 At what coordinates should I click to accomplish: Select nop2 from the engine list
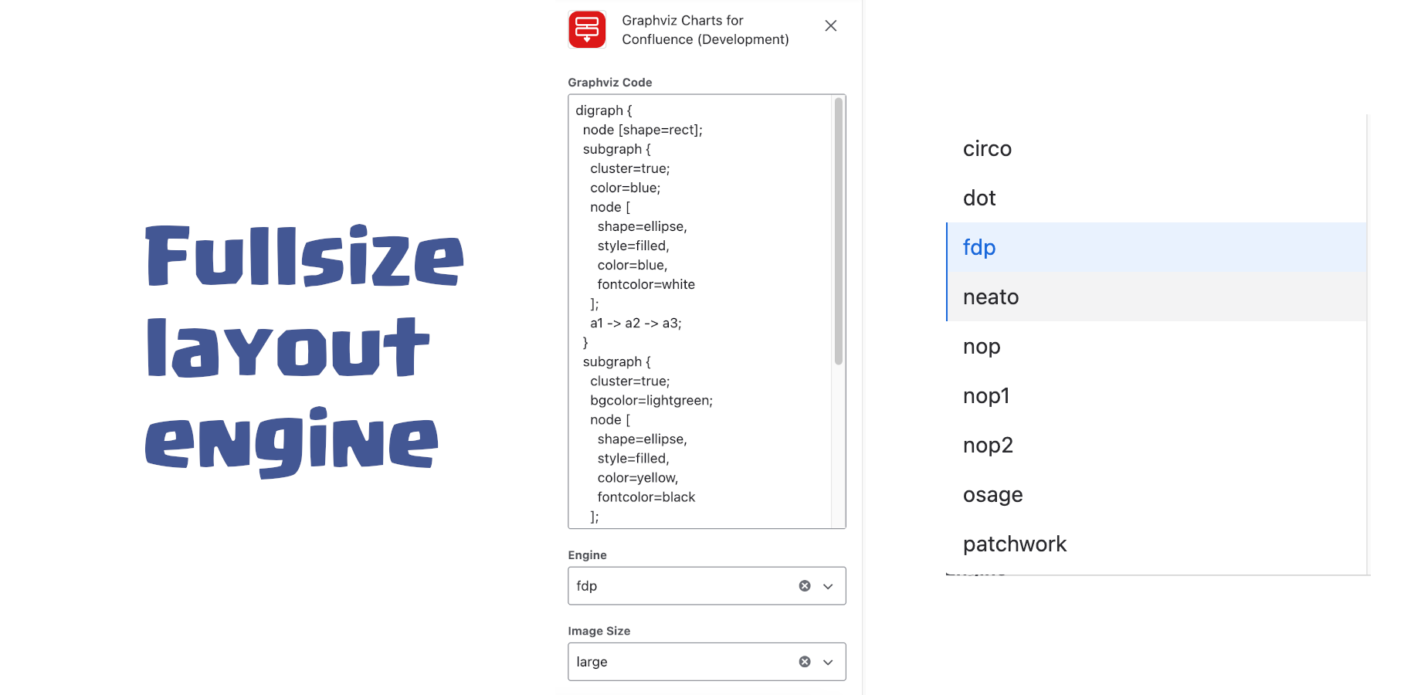click(x=1157, y=445)
